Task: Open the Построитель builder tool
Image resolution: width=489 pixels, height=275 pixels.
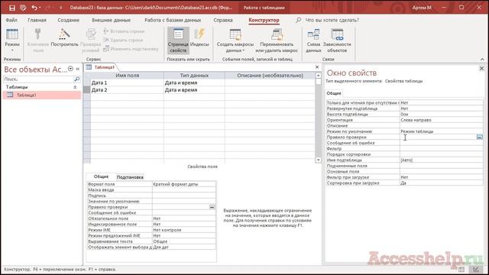Action: pos(64,38)
